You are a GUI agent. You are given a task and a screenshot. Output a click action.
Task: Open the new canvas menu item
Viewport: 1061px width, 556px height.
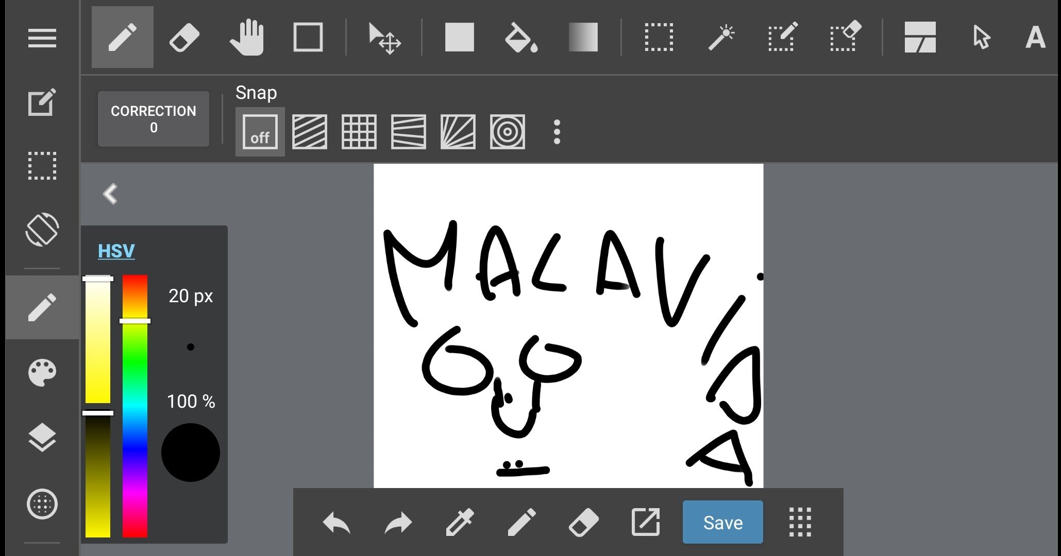tap(40, 101)
